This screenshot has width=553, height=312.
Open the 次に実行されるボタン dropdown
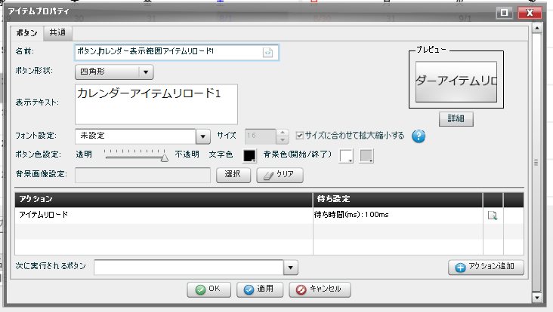[x=291, y=268]
